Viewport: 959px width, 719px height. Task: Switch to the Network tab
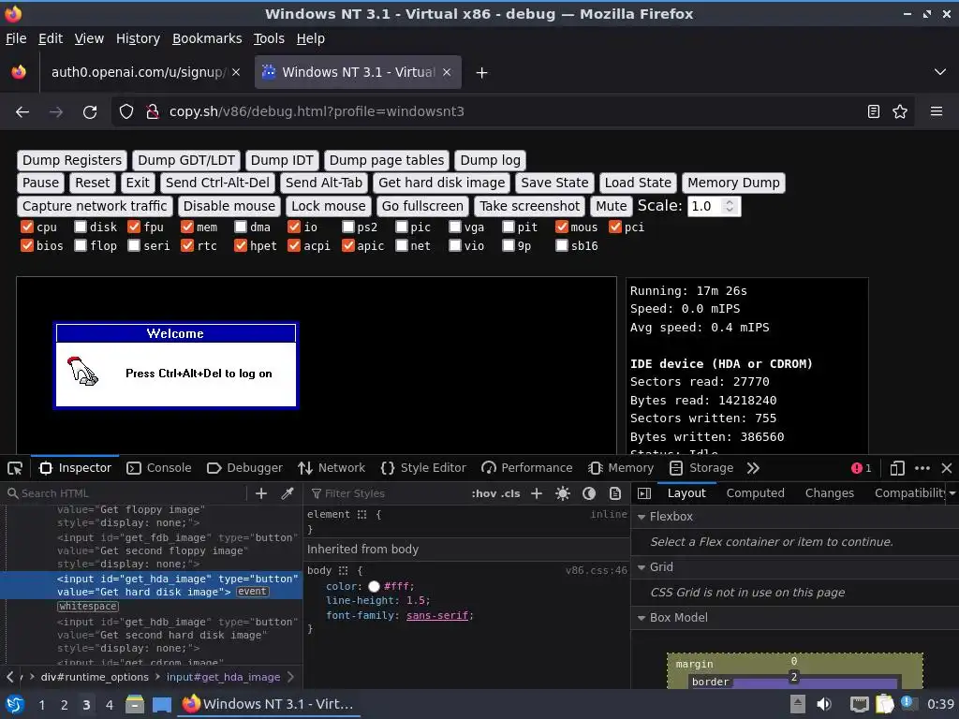(332, 468)
